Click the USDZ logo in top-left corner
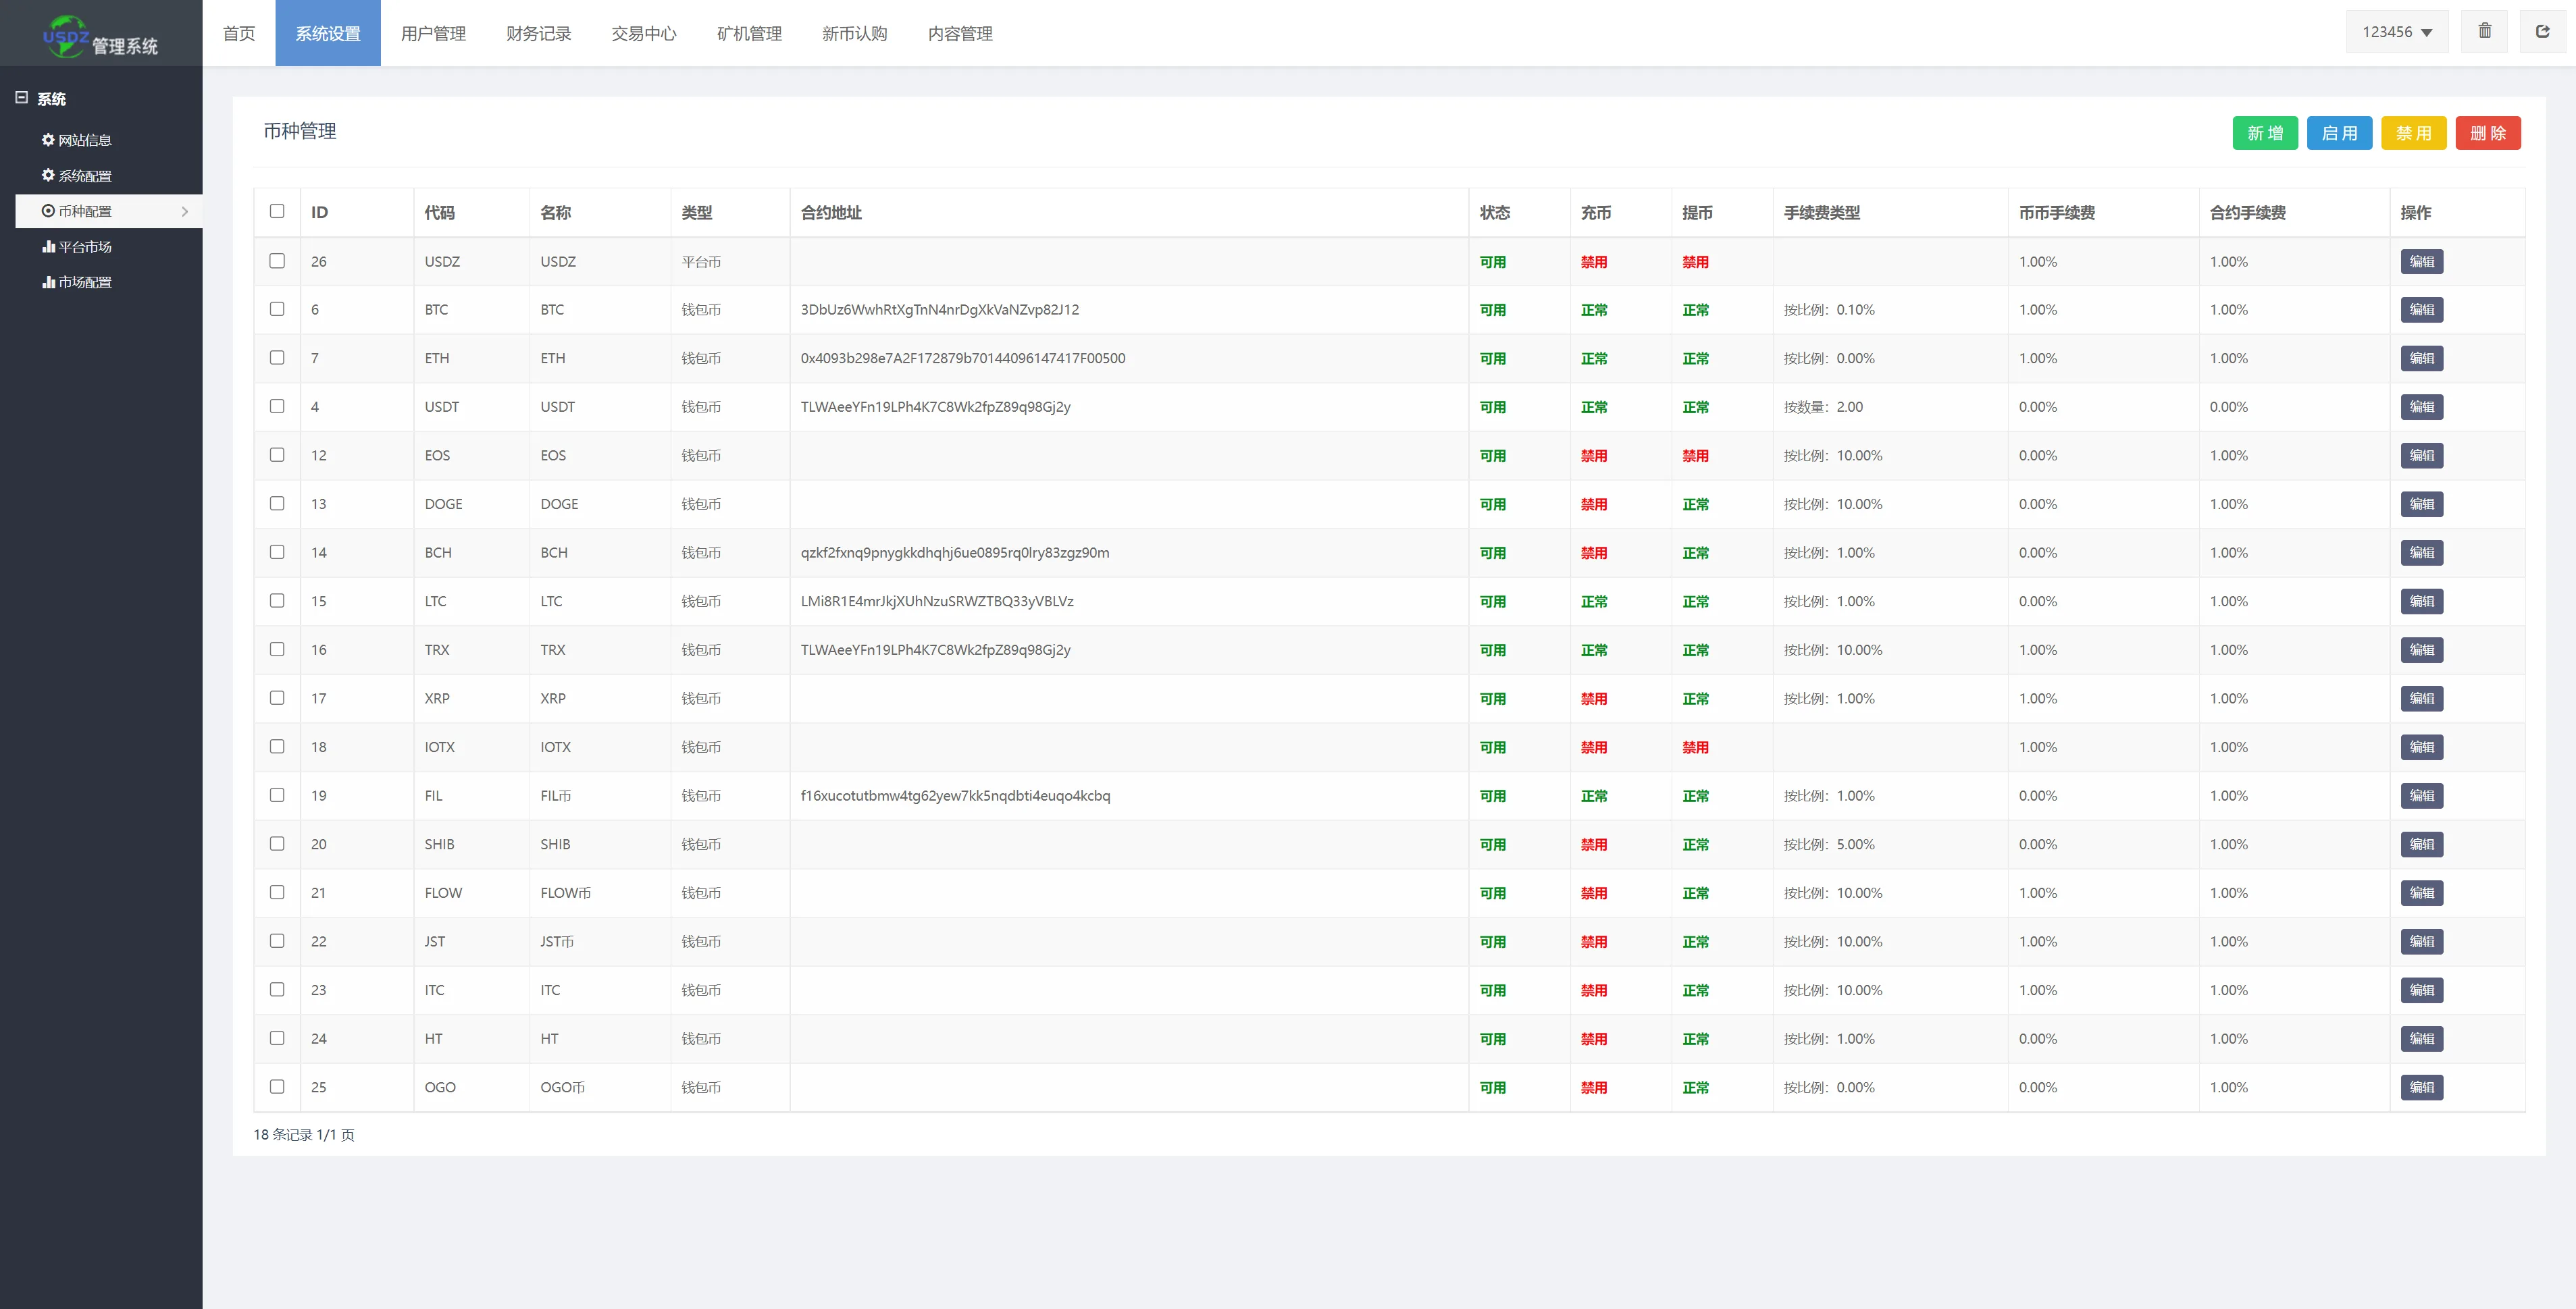2576x1309 pixels. click(x=66, y=35)
